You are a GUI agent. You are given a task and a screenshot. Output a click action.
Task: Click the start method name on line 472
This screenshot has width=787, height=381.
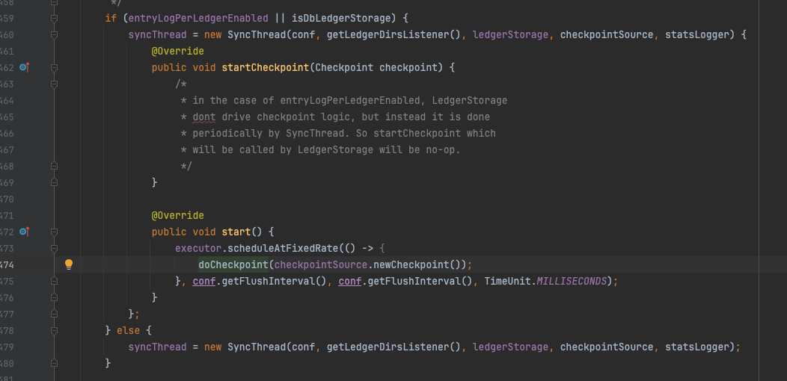point(236,232)
